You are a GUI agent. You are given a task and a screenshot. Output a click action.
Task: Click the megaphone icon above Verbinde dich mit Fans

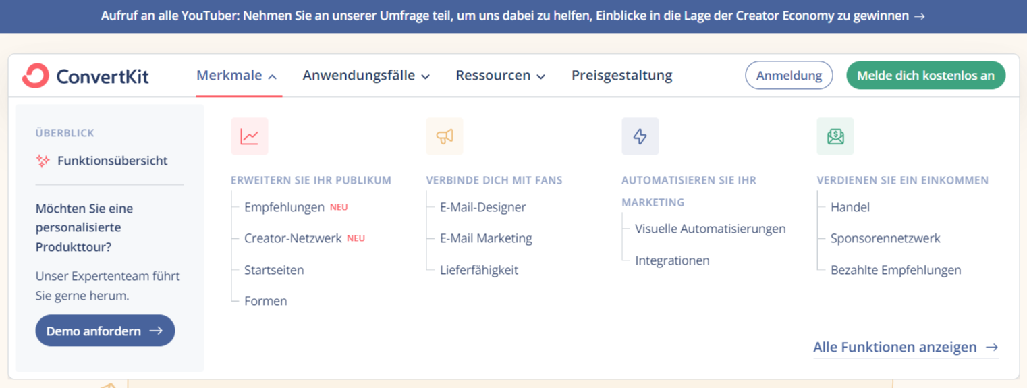(x=445, y=136)
